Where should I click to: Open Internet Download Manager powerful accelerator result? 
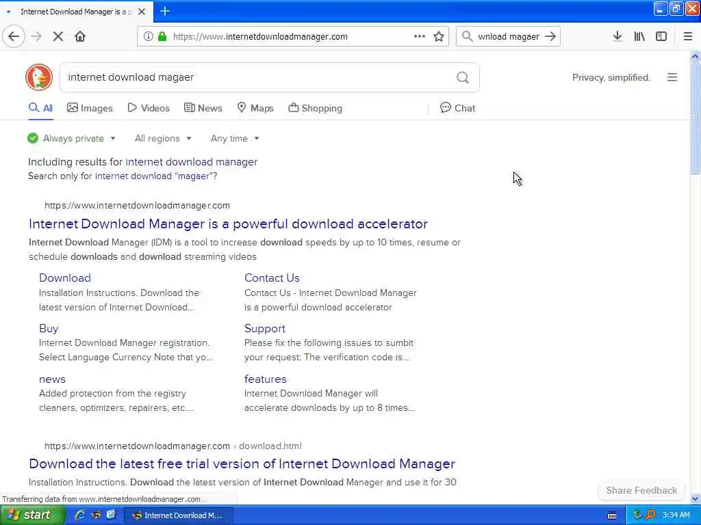tap(228, 224)
